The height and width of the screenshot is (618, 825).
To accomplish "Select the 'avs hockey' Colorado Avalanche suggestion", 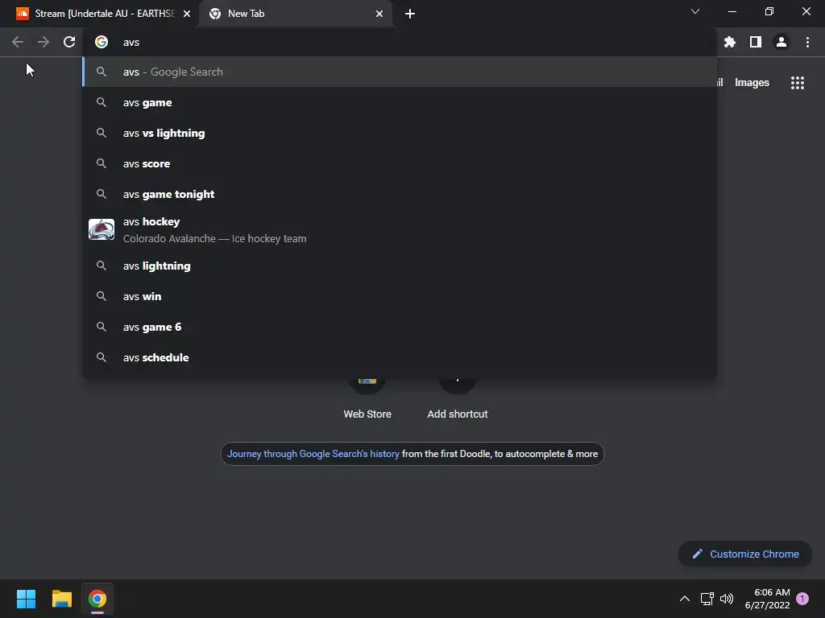I will [x=400, y=229].
